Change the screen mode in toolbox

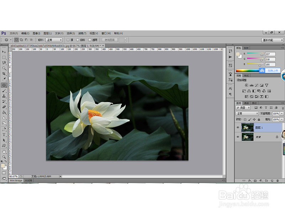4,179
